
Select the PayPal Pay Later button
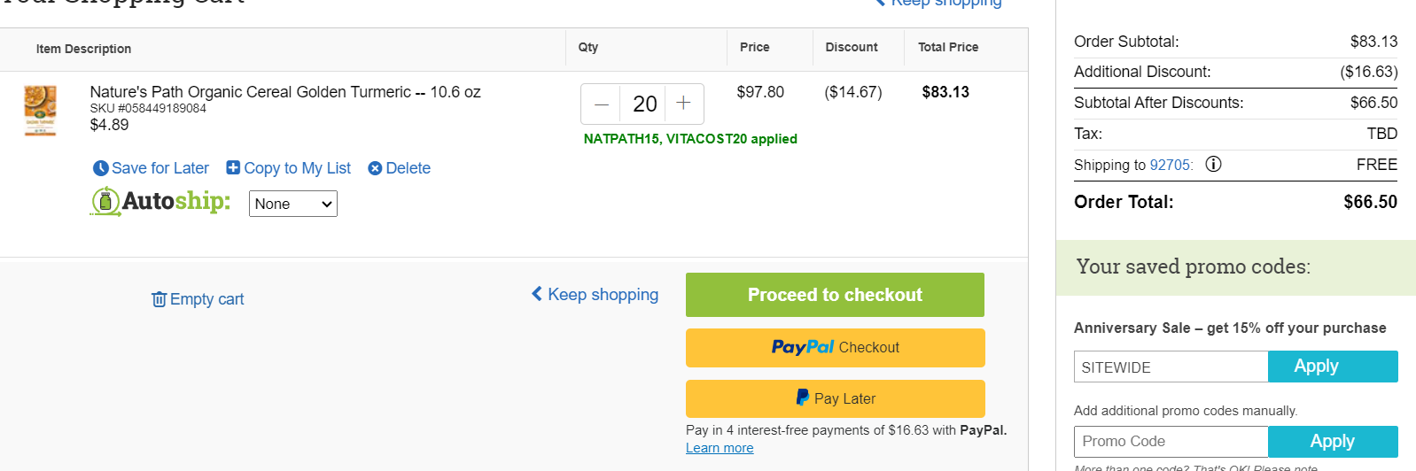tap(836, 398)
